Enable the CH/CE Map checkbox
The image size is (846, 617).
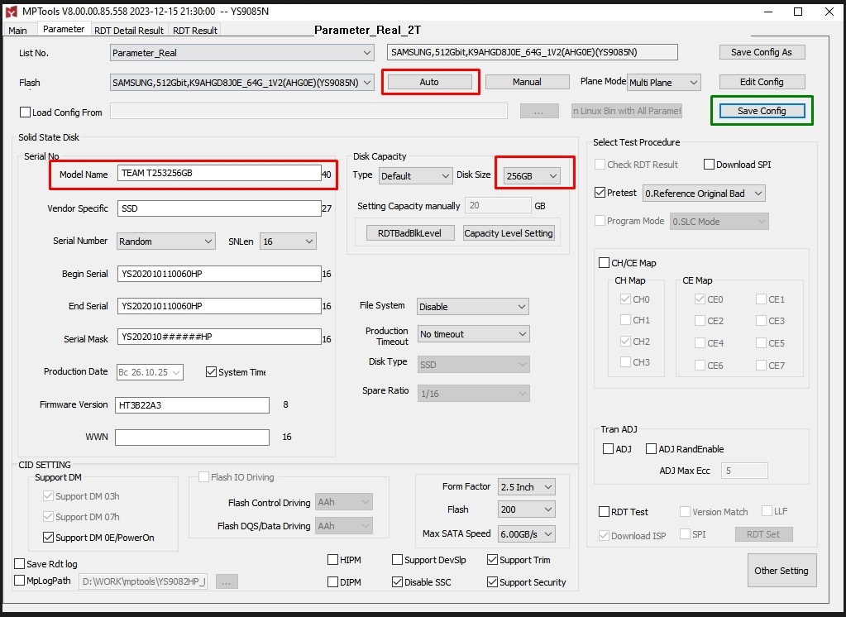point(605,263)
